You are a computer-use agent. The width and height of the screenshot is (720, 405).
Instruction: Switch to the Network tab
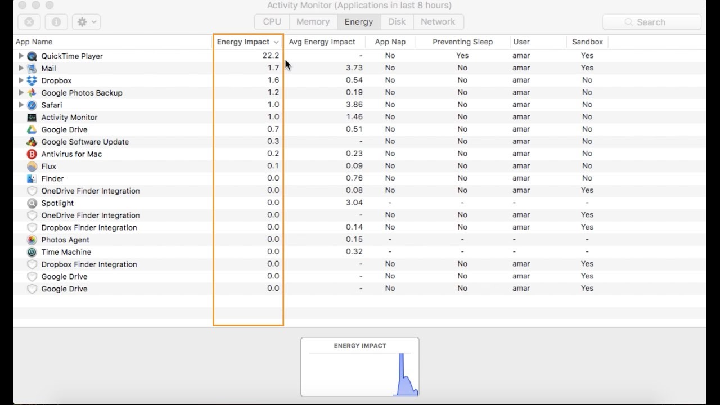pyautogui.click(x=438, y=22)
